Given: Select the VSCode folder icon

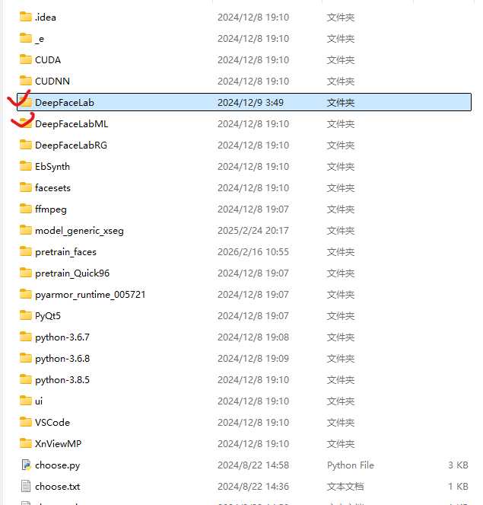Looking at the screenshot, I should point(26,422).
